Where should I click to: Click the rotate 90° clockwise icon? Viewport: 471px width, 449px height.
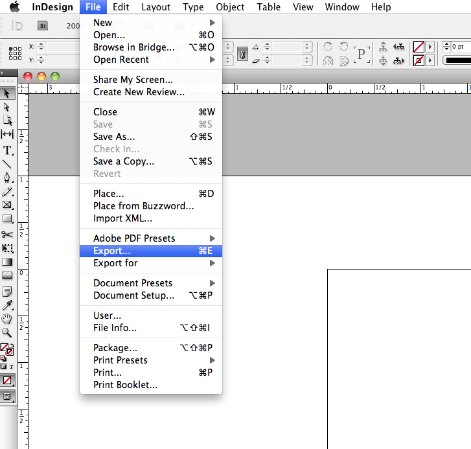(x=328, y=47)
